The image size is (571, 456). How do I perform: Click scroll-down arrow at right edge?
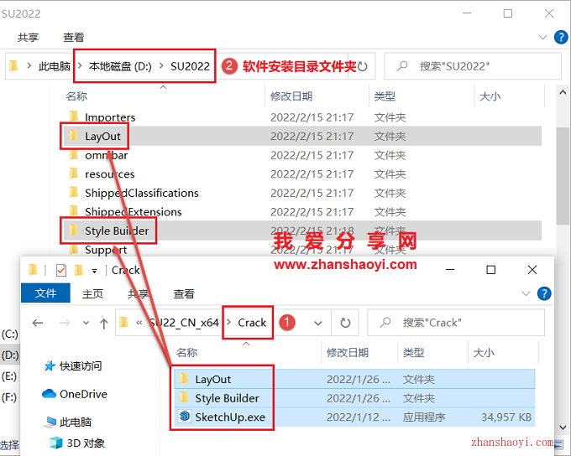point(563,427)
